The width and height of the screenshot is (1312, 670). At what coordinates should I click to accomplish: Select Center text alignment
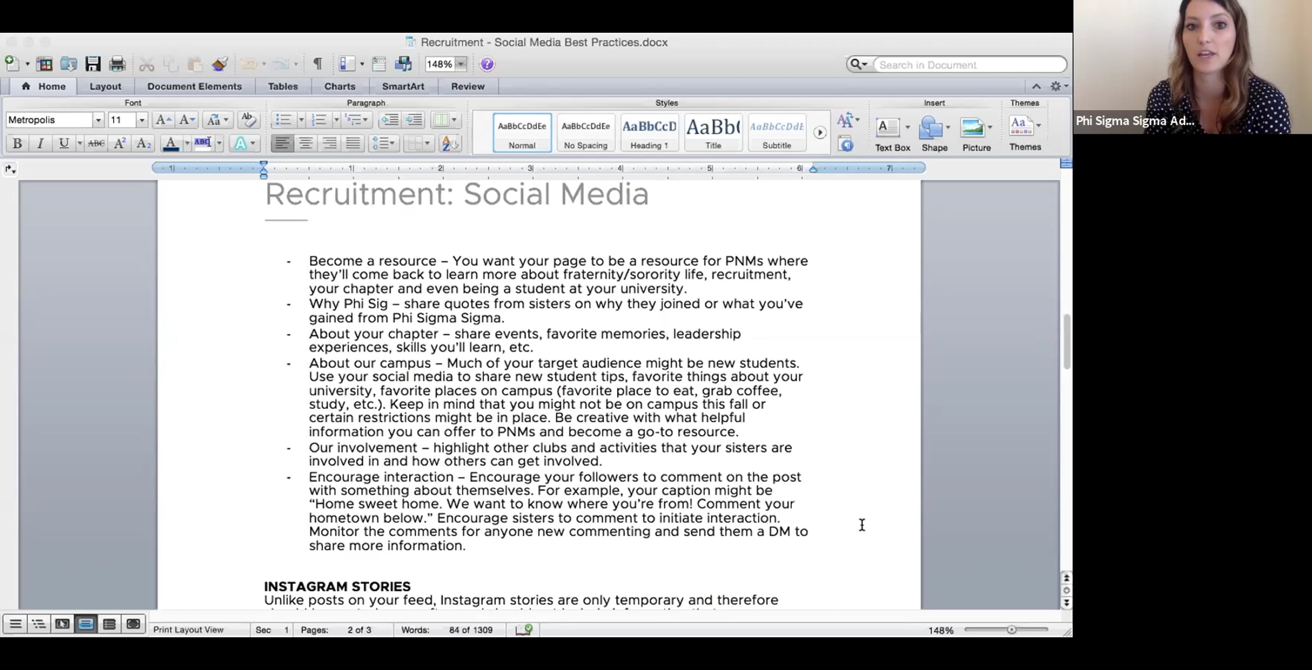coord(306,144)
